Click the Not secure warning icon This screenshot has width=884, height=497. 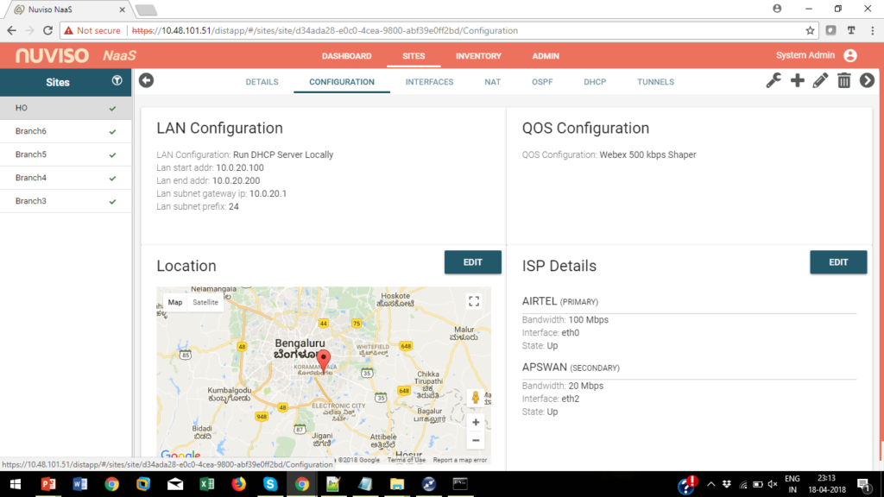tap(69, 30)
